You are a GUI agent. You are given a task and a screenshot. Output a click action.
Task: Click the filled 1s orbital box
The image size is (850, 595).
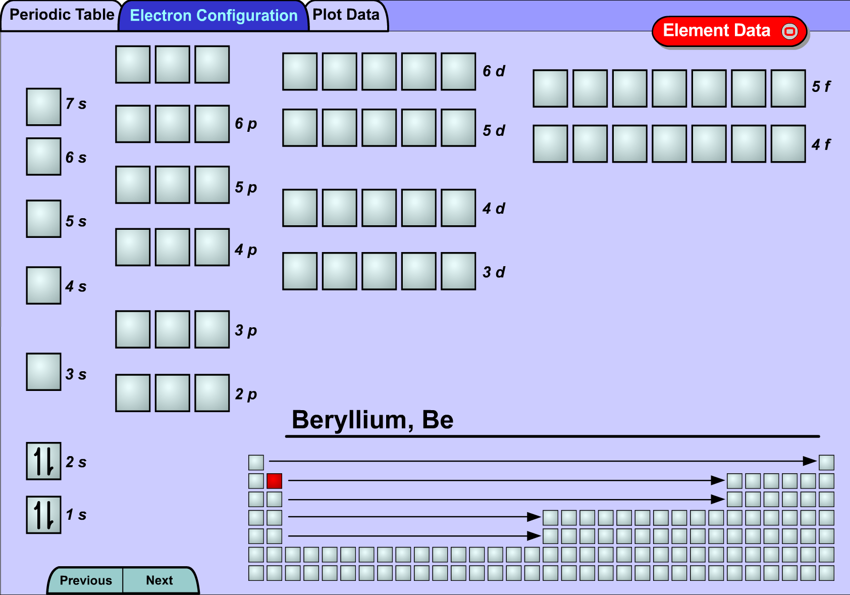click(43, 515)
